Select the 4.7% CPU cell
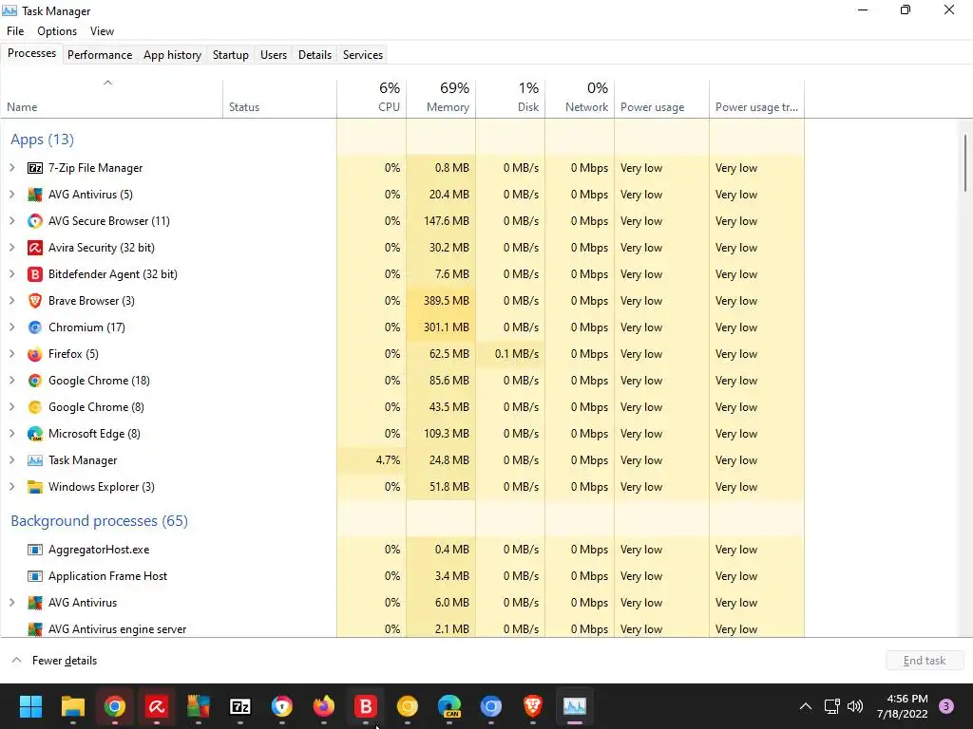 pyautogui.click(x=372, y=460)
